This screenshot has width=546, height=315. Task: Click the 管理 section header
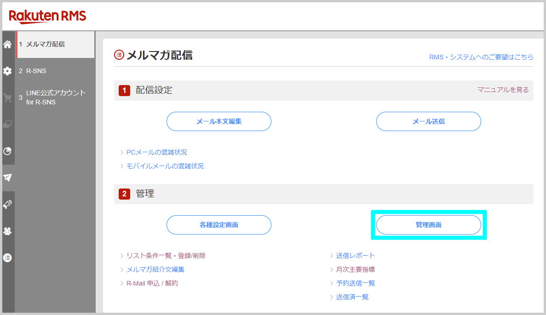(323, 194)
